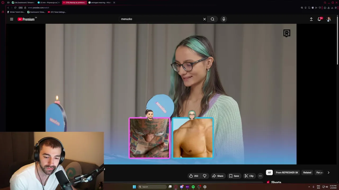Open YouTube notifications bell
The width and height of the screenshot is (339, 190).
pos(319,19)
